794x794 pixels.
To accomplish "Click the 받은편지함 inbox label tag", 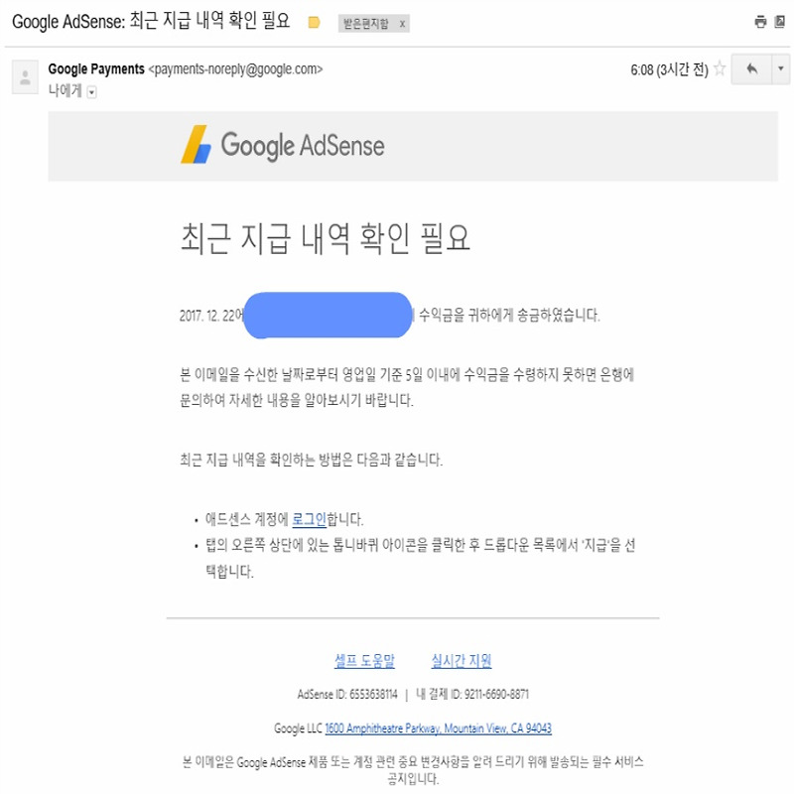I will 366,23.
